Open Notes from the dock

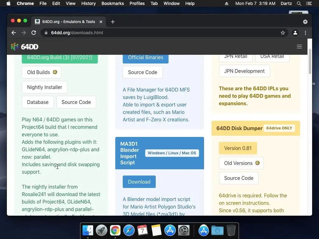click(156, 231)
